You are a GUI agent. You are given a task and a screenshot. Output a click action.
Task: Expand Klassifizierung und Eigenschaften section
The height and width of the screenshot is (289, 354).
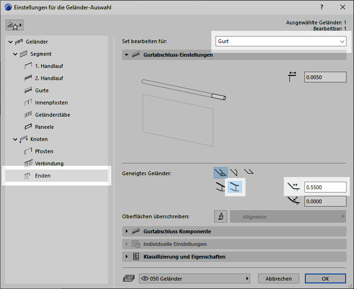tap(126, 257)
